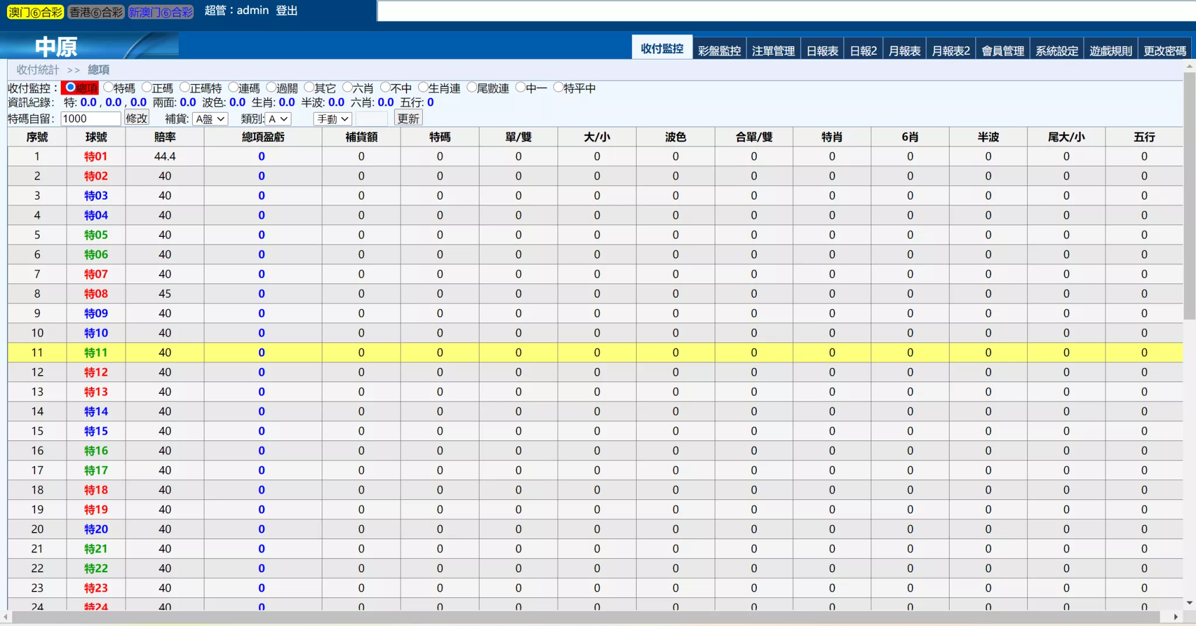Select 新澳门⑥合彩 lottery badge
The height and width of the screenshot is (626, 1196).
pos(161,12)
